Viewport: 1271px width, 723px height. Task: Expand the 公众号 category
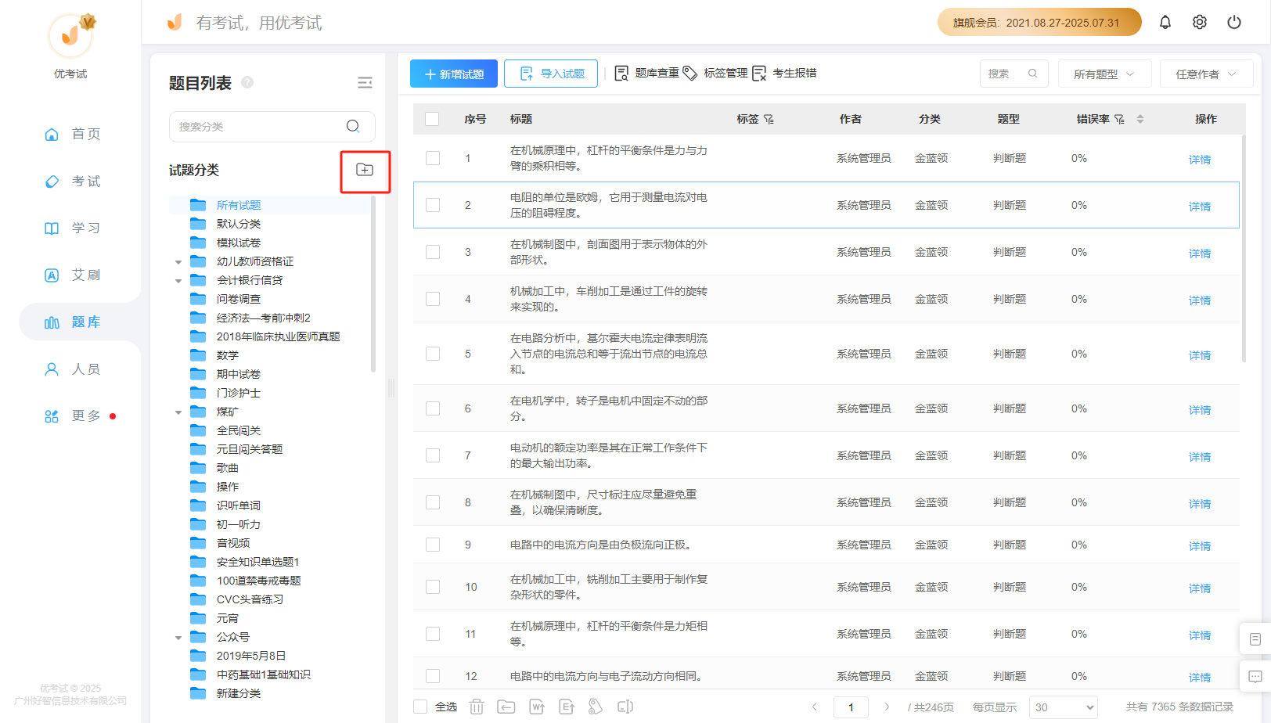click(178, 638)
